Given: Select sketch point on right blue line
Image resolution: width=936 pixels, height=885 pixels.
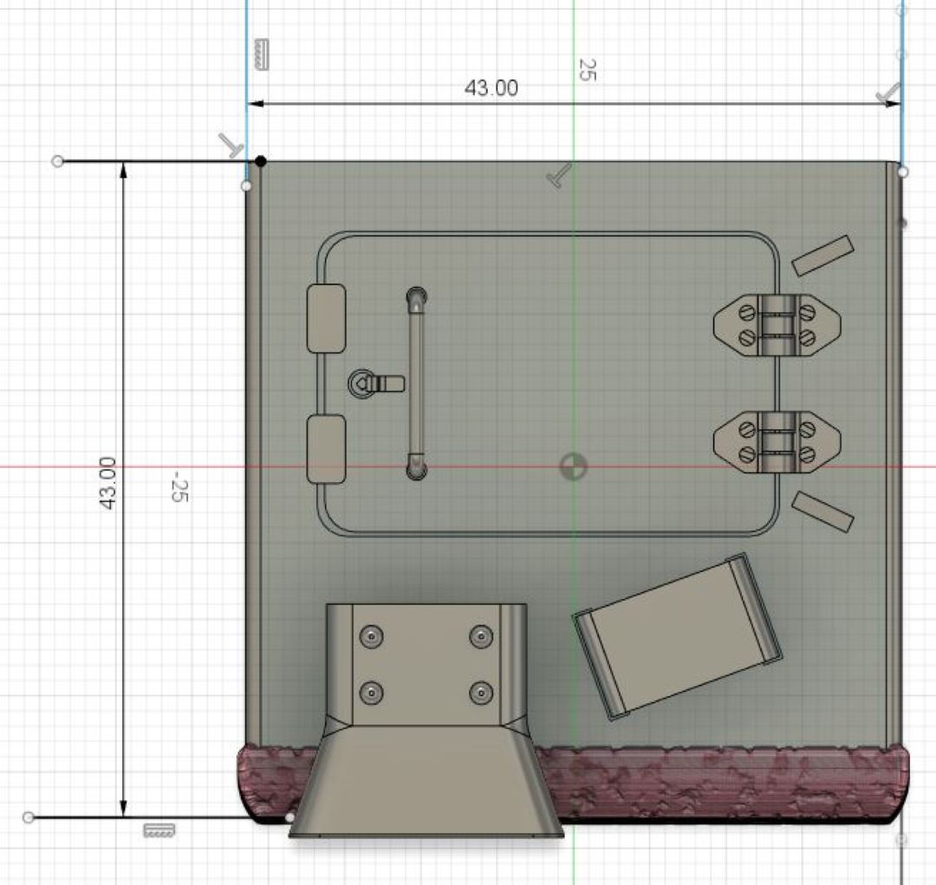Looking at the screenshot, I should [902, 172].
